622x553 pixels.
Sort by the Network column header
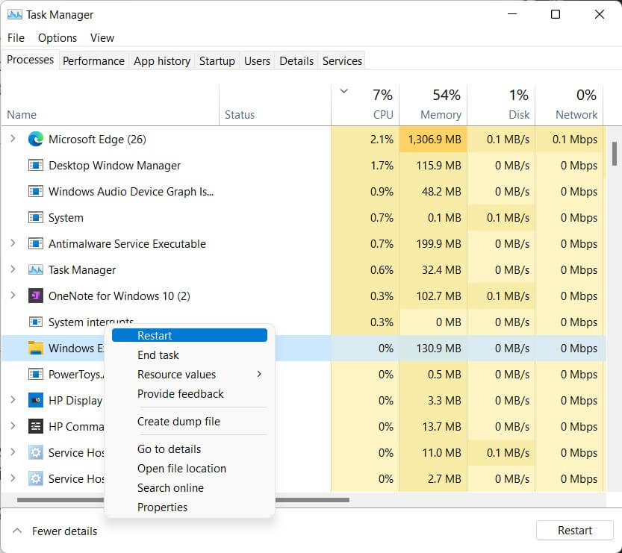pyautogui.click(x=569, y=105)
